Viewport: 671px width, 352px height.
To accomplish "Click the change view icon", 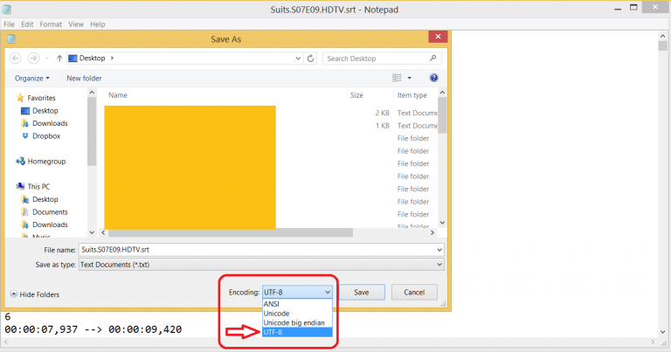I will 397,78.
